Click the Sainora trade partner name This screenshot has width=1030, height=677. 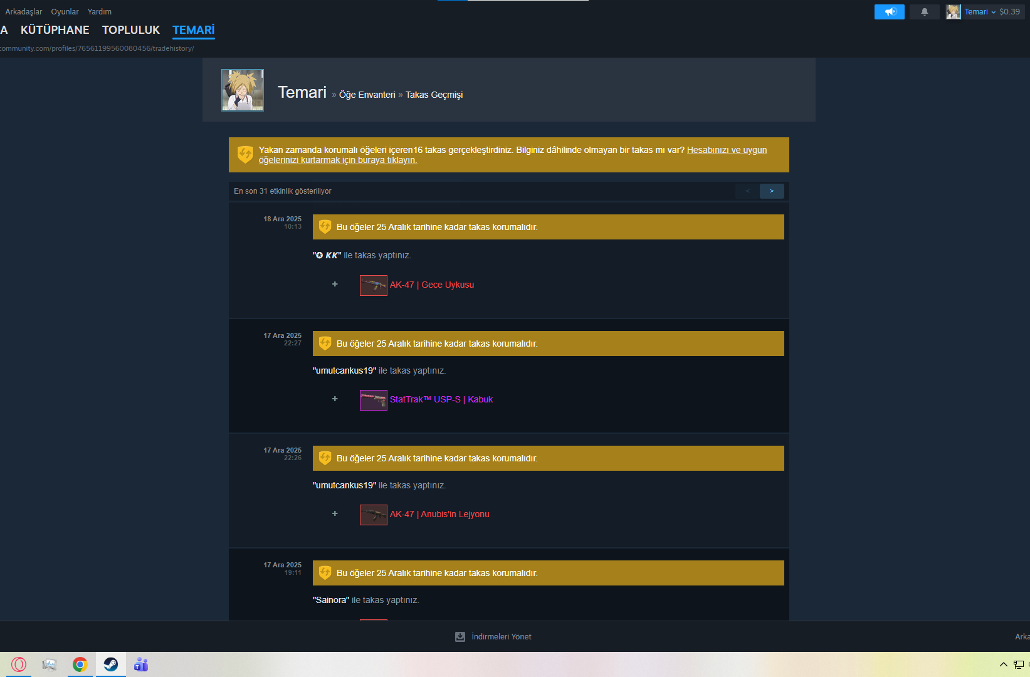coord(331,600)
